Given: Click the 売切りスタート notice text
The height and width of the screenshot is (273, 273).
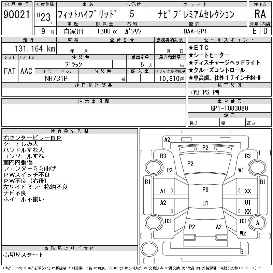Looking at the screenshot, I should click(x=24, y=255).
